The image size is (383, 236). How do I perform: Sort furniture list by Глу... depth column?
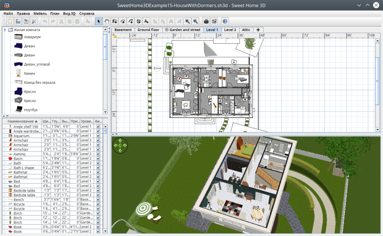(56, 121)
